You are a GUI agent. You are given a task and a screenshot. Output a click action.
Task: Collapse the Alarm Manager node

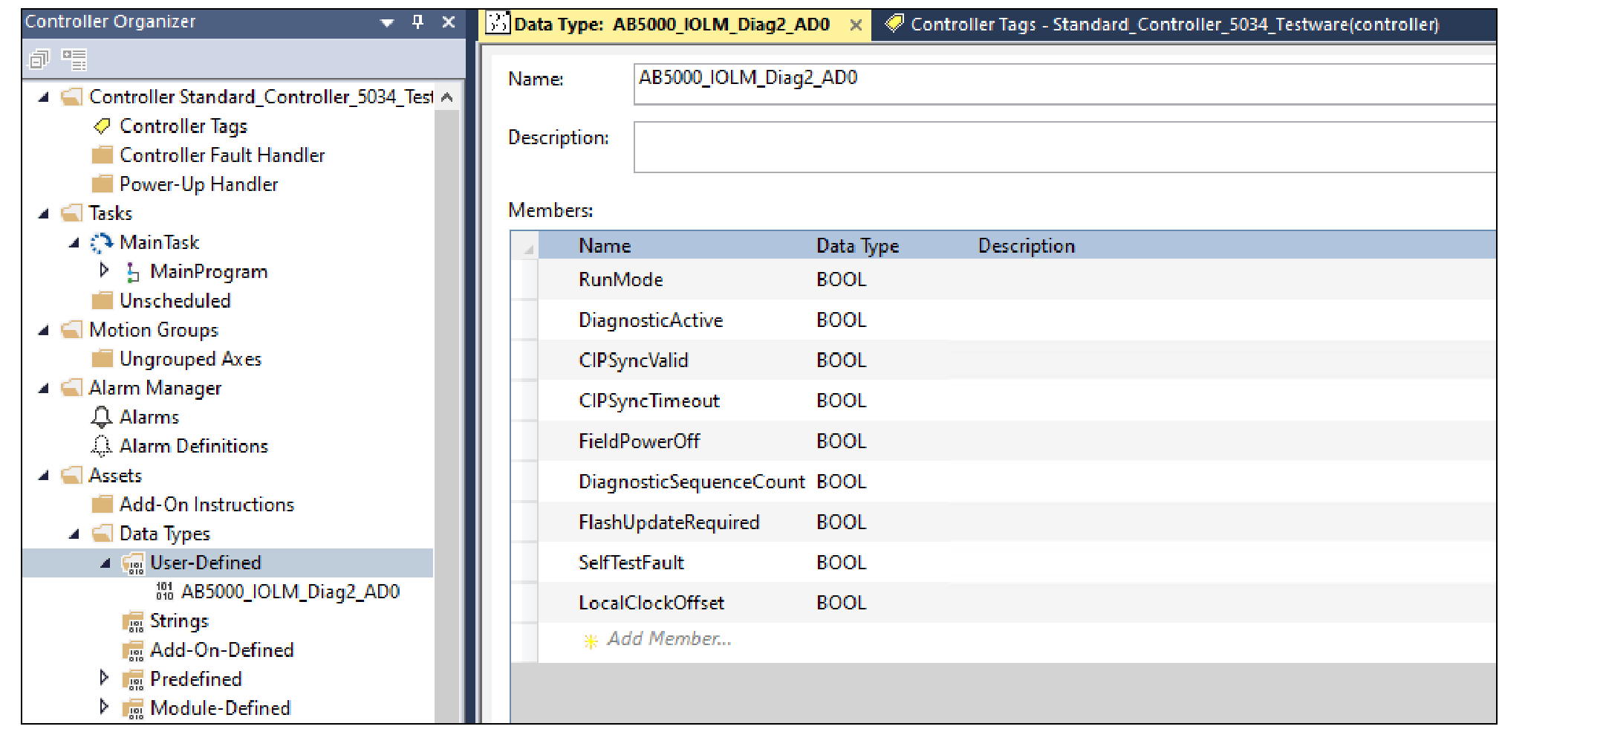point(44,389)
